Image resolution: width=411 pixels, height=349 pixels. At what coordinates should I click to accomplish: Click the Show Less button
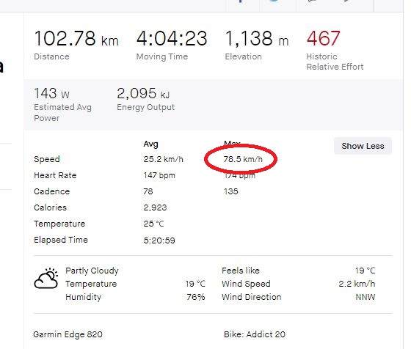click(x=363, y=146)
